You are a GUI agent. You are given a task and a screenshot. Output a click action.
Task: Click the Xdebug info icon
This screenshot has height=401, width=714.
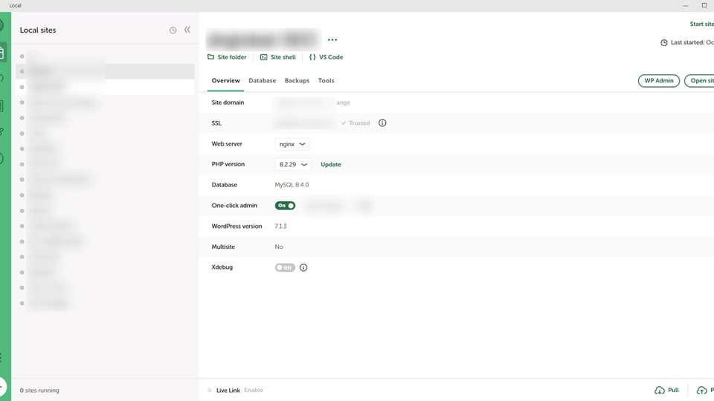coord(303,268)
